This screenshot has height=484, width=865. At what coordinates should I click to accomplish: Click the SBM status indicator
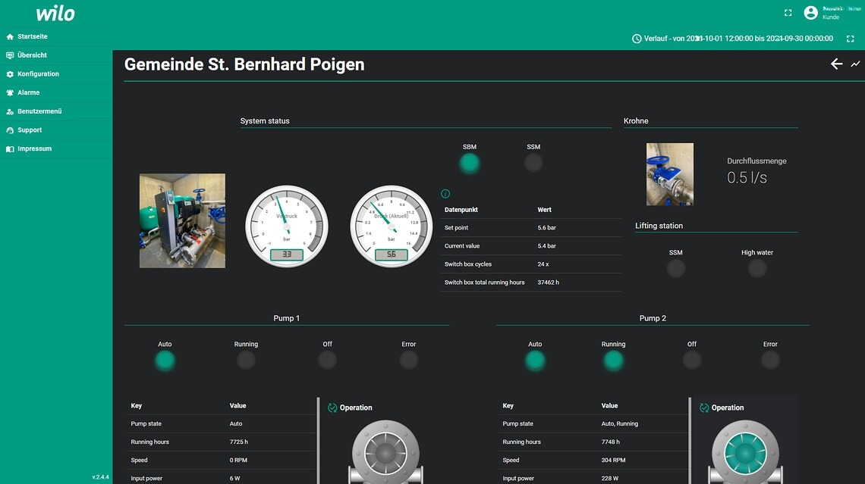(470, 163)
